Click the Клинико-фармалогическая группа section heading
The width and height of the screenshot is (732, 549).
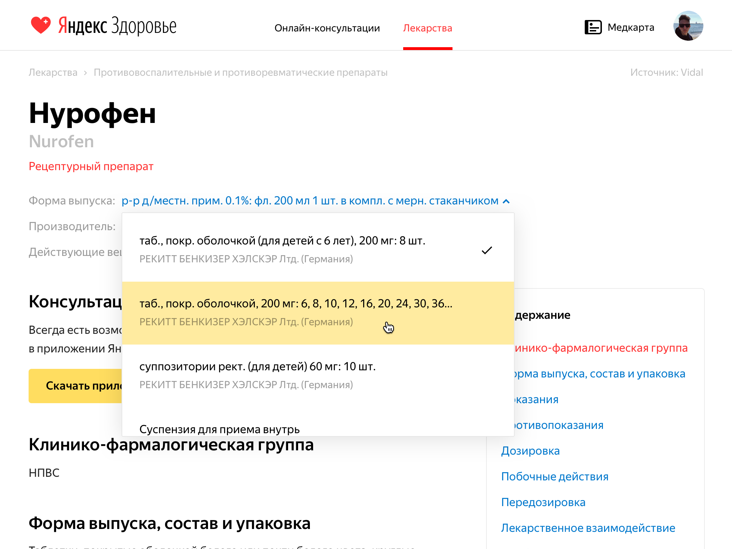171,445
